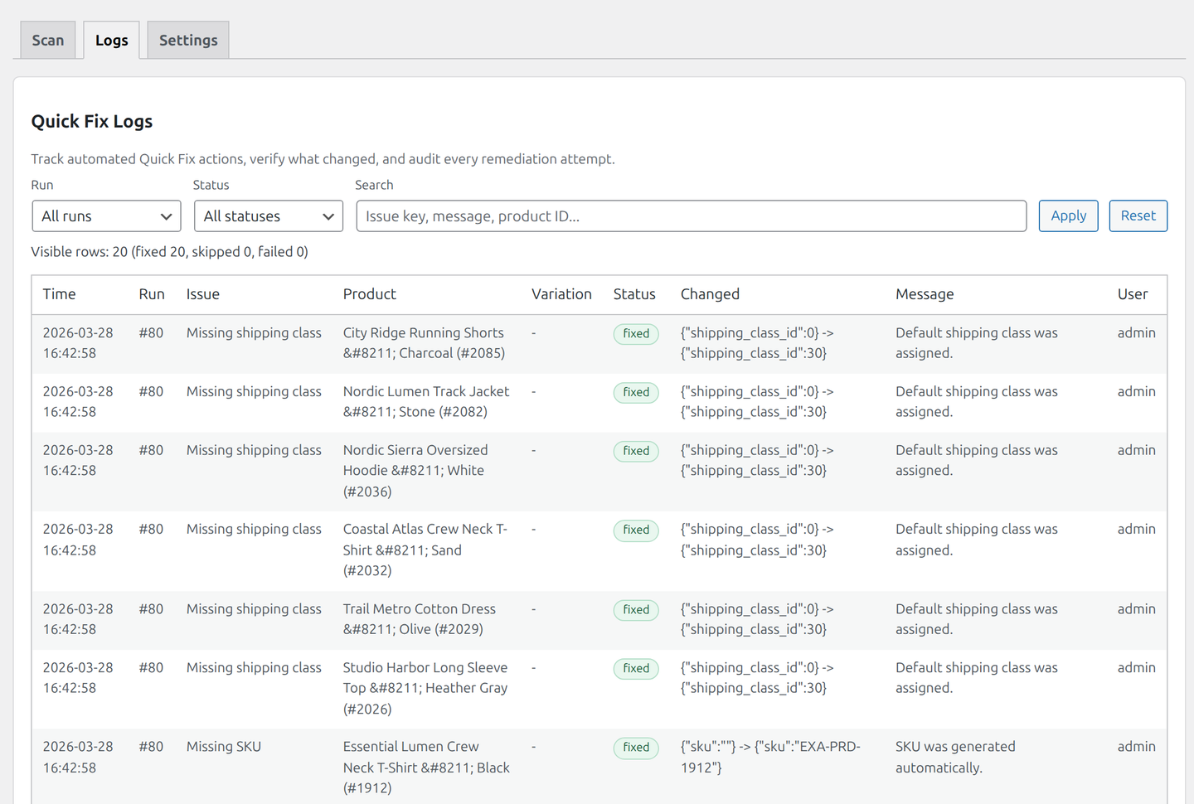Click Missing shipping class in City Ridge row

point(254,333)
